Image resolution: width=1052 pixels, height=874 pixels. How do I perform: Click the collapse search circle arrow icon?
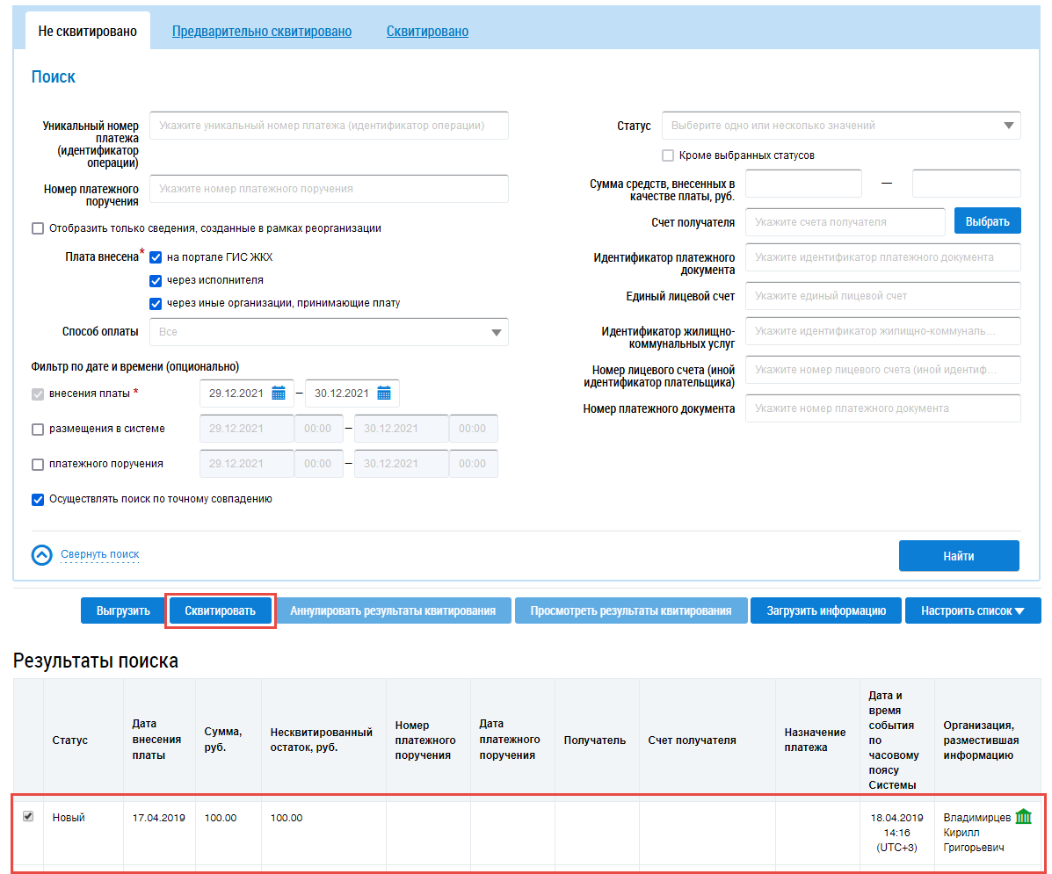(42, 555)
